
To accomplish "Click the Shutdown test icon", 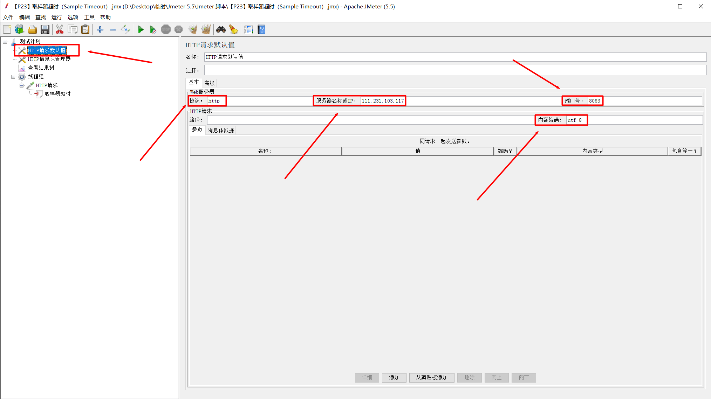I will pos(178,30).
